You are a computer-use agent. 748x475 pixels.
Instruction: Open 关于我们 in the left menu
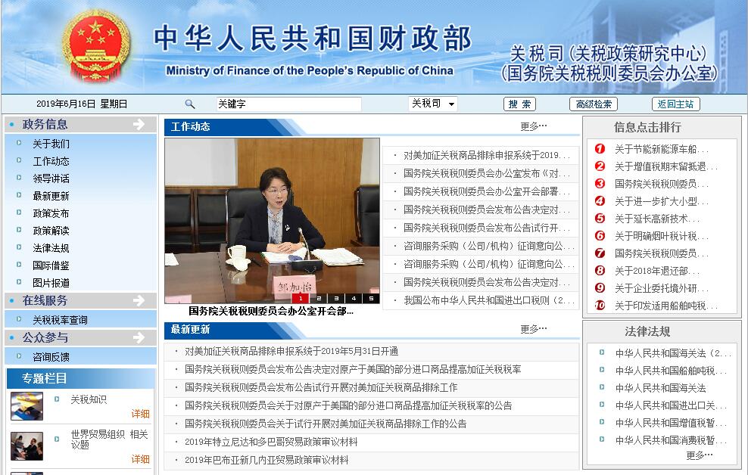point(51,144)
